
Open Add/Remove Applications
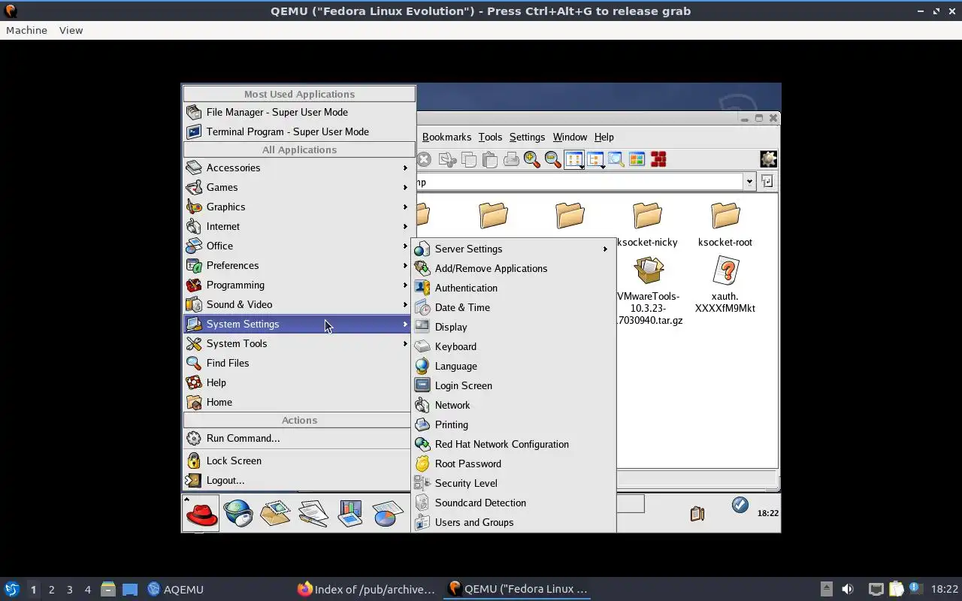pyautogui.click(x=513, y=268)
